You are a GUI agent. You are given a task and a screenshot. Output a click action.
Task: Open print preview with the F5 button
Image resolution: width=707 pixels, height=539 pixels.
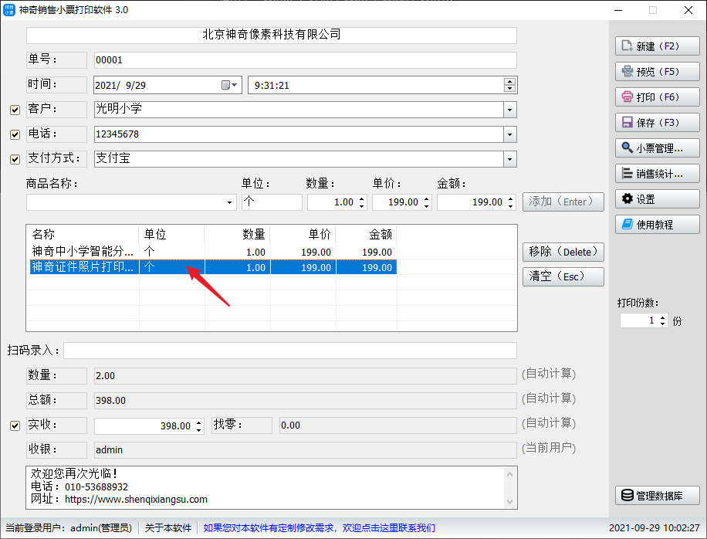pos(657,72)
